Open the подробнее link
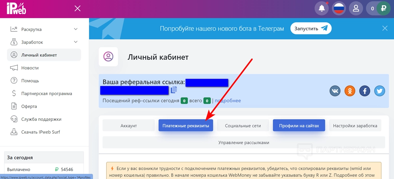Screen dimensions: 394x179 pyautogui.click(x=228, y=101)
